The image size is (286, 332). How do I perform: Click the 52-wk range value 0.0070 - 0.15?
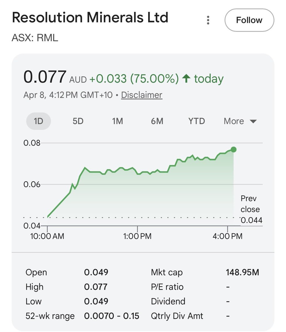(x=112, y=316)
